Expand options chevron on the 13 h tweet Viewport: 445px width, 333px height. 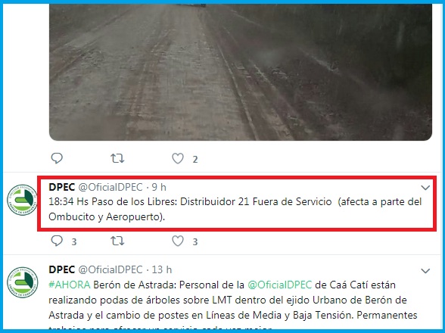[425, 270]
